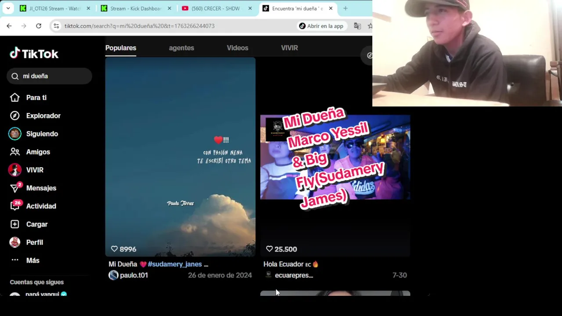Image resolution: width=562 pixels, height=316 pixels.
Task: Click ecuarepres avatar icon
Action: point(268,275)
